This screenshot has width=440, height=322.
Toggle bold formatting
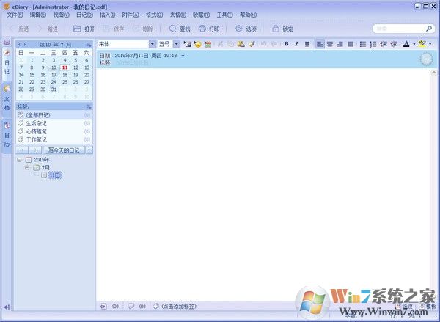pos(286,44)
